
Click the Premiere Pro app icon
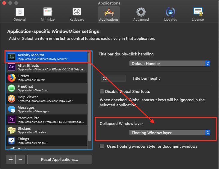click(11, 120)
